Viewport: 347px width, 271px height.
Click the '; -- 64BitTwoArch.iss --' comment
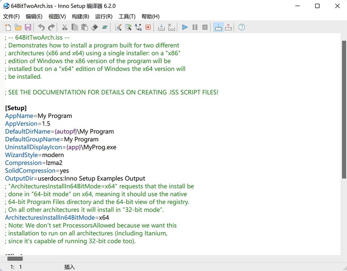(x=37, y=38)
